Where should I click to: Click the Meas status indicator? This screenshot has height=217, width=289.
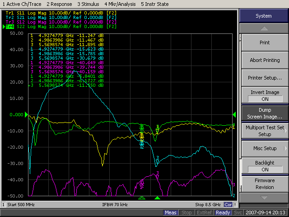(x=171, y=212)
